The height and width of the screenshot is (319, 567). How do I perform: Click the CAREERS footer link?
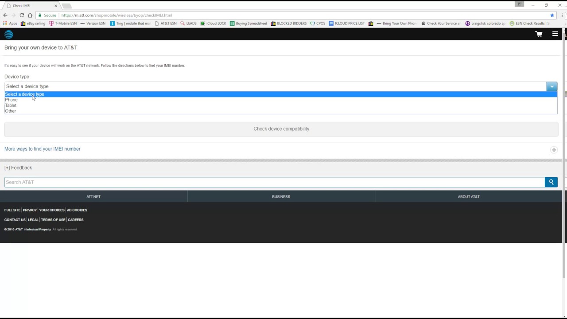click(x=76, y=220)
